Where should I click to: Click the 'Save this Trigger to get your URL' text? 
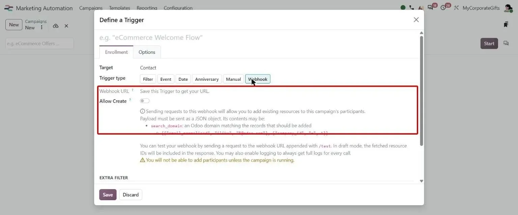[x=175, y=91]
